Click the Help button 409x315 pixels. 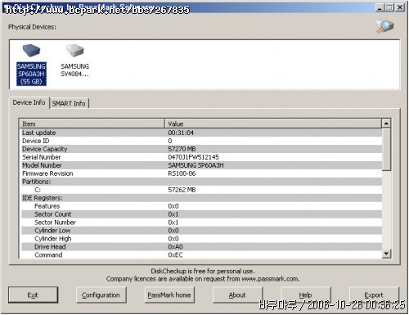tap(305, 295)
